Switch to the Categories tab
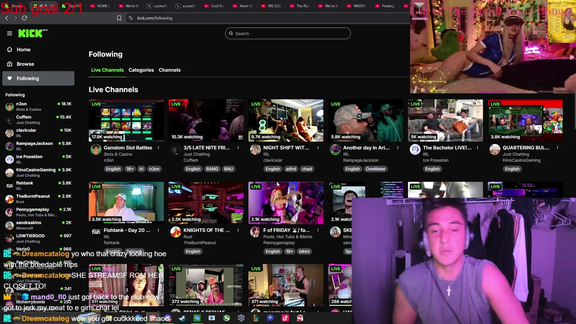The image size is (576, 324). point(141,70)
